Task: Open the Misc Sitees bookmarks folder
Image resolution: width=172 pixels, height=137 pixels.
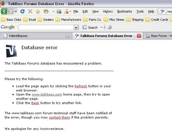Action: tap(114, 19)
